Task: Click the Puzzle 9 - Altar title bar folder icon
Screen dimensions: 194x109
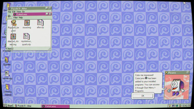Action: (x=9, y=9)
